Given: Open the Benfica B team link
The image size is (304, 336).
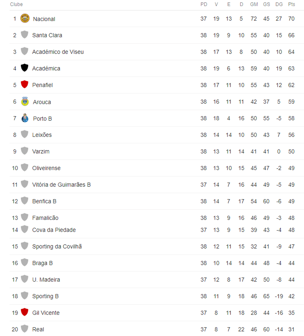Looking at the screenshot, I should click(x=44, y=201).
